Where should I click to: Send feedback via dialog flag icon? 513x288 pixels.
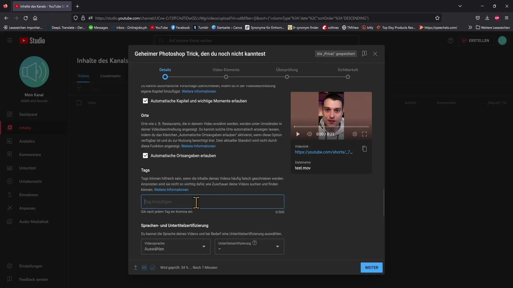364,54
